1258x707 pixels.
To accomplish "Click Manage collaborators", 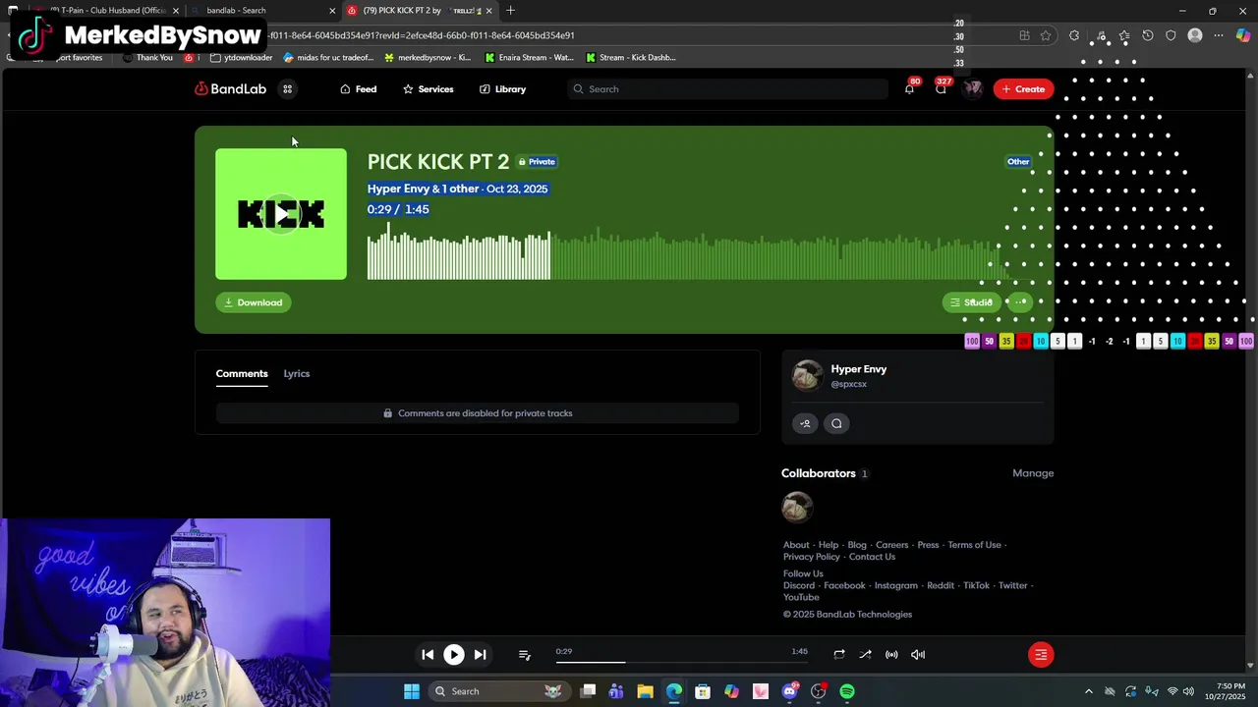I will click(1033, 473).
